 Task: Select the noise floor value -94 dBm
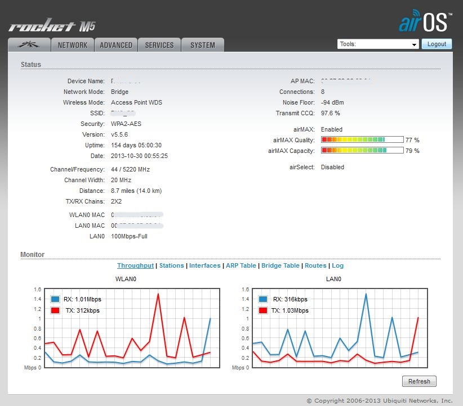[x=332, y=102]
